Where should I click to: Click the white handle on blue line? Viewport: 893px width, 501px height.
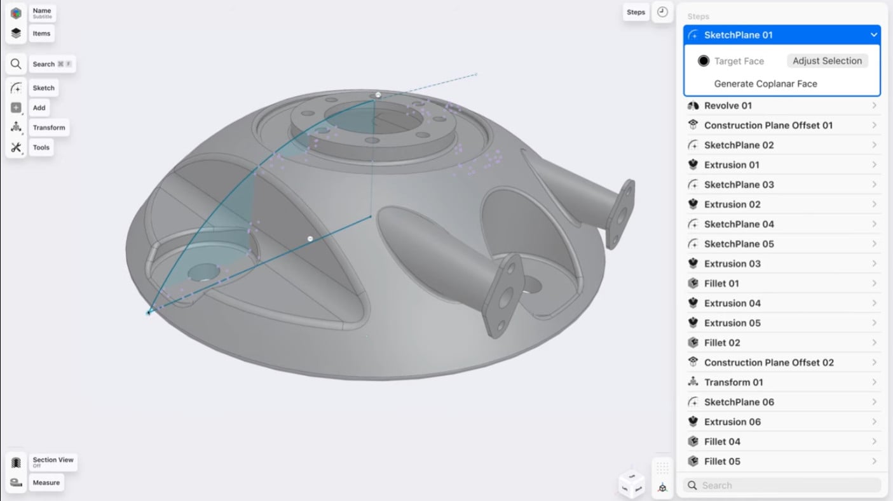310,239
